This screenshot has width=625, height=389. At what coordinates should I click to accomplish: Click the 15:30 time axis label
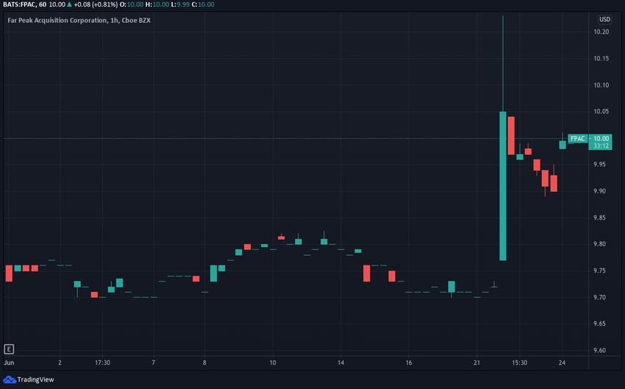tap(519, 363)
